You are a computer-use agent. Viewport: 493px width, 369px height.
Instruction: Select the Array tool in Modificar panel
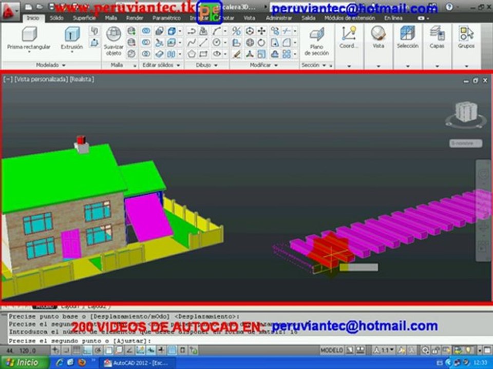point(287,54)
